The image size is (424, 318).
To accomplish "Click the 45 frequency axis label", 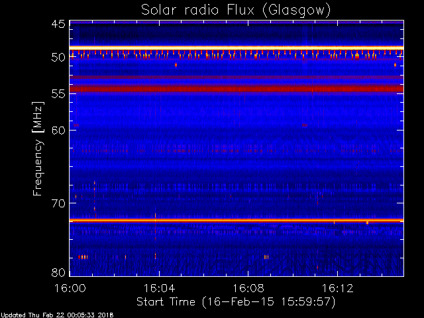I will pyautogui.click(x=58, y=25).
